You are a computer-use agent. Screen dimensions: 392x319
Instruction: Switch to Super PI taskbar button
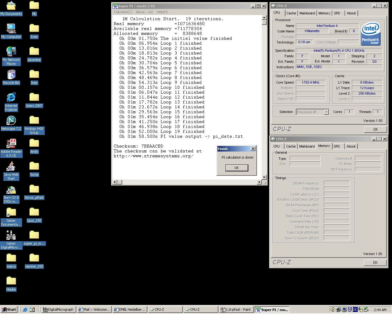pos(272,310)
